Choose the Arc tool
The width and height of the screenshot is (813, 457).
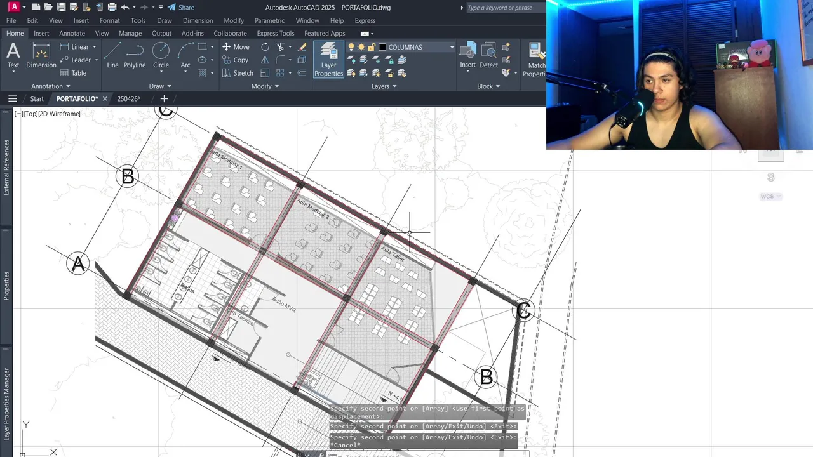pyautogui.click(x=185, y=55)
